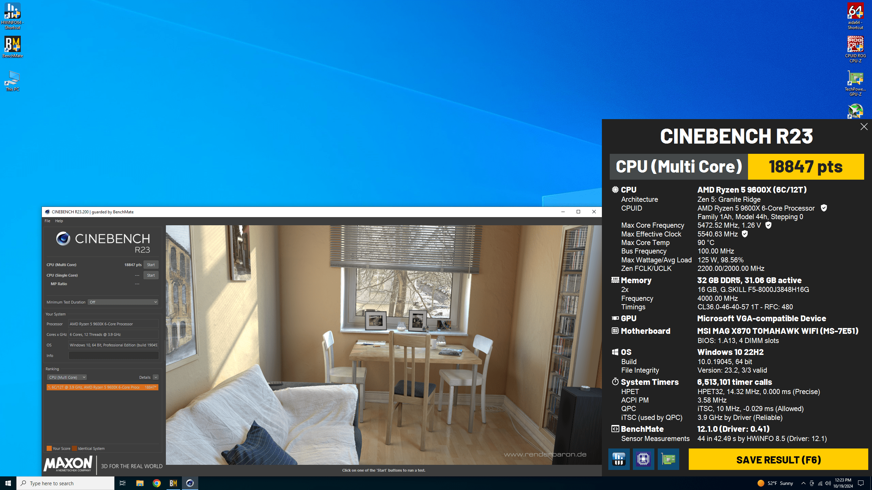Open the CPU (Multi Core) ranking dropdown
This screenshot has height=490, width=872.
pos(67,377)
